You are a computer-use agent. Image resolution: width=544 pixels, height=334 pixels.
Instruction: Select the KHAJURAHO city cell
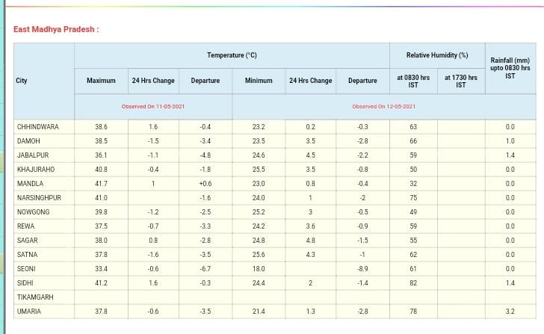[x=36, y=170]
